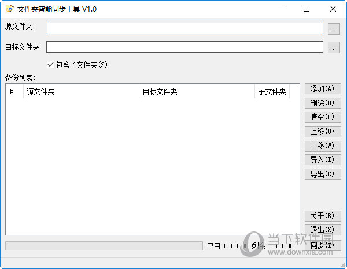Click the source folder (源文件夹) input field
This screenshot has width=347, height=269.
click(x=185, y=28)
